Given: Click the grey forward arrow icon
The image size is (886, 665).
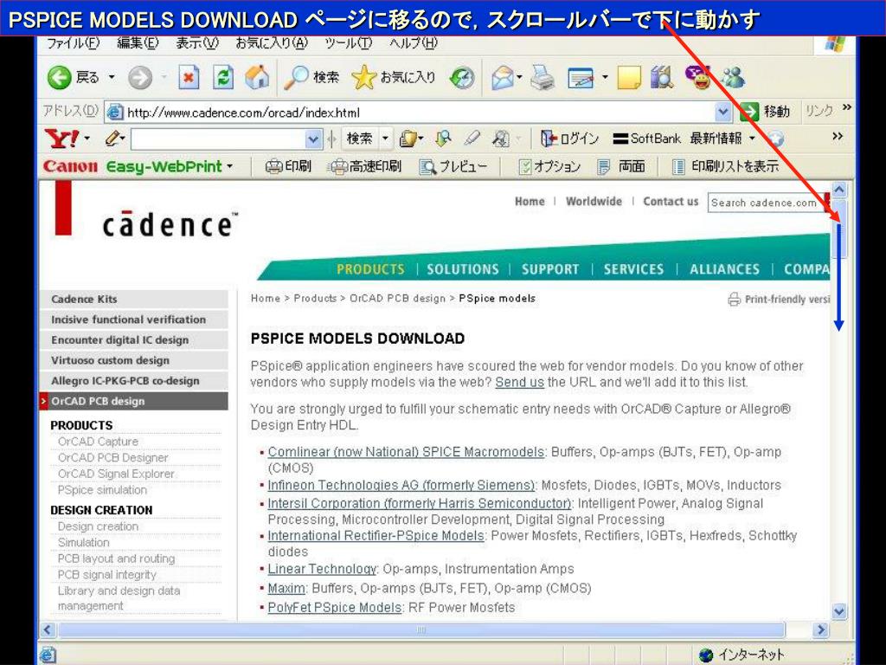Looking at the screenshot, I should [139, 77].
